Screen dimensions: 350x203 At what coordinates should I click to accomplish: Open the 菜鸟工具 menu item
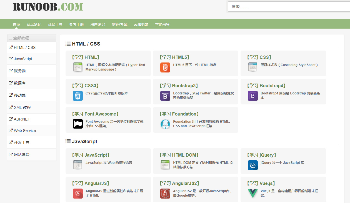pos(55,24)
